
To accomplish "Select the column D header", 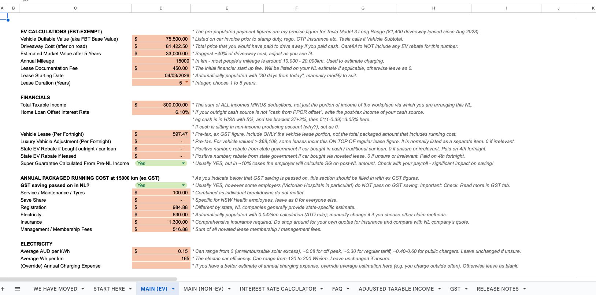I will pyautogui.click(x=161, y=8).
